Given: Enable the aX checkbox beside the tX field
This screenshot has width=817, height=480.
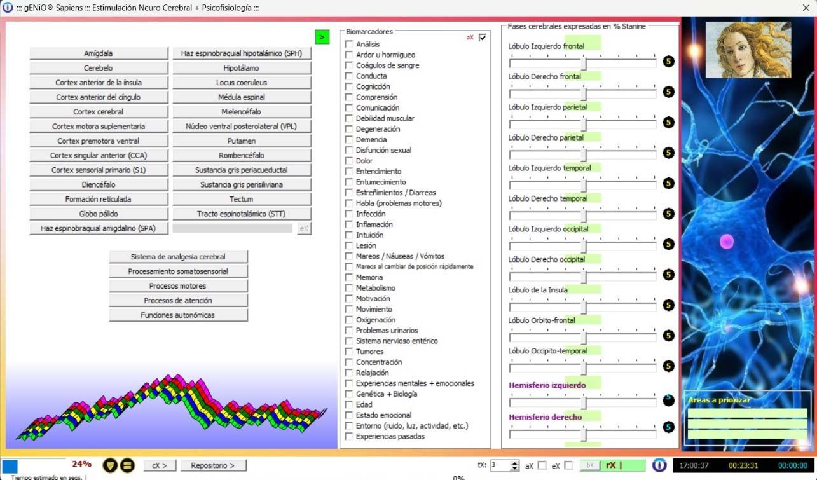Looking at the screenshot, I should (542, 465).
